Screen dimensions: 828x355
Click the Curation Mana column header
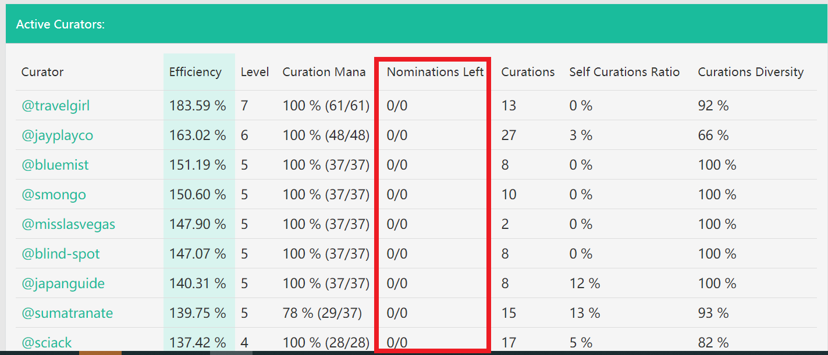click(324, 72)
